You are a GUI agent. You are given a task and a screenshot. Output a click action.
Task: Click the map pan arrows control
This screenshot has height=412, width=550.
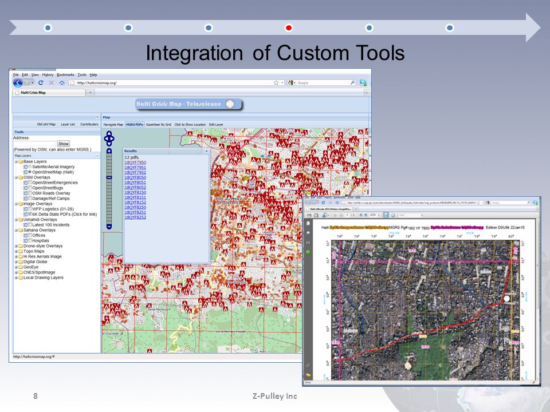[x=109, y=138]
